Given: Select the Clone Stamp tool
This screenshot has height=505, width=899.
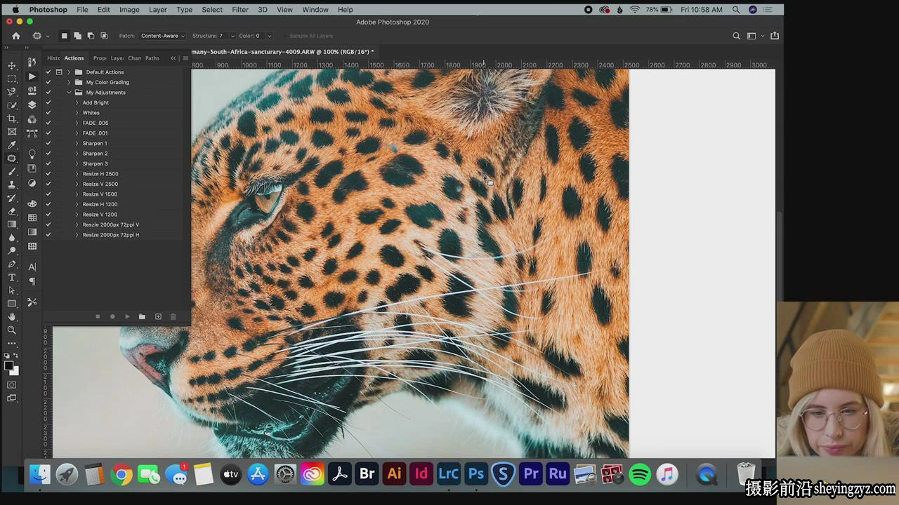Looking at the screenshot, I should click(x=12, y=184).
